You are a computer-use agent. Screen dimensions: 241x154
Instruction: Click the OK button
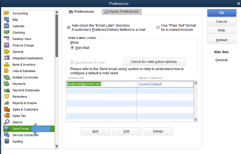222,13
